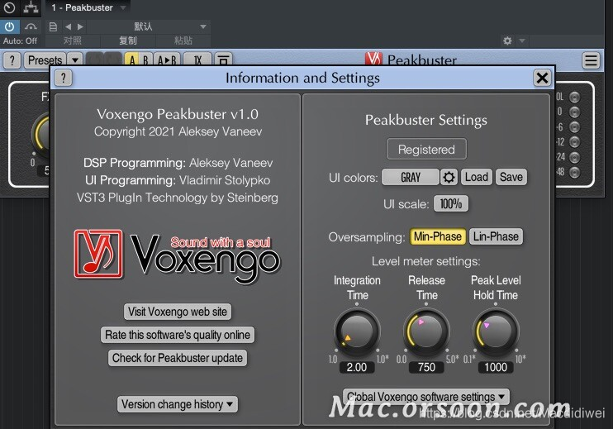Click the 1X oversampling button

197,60
